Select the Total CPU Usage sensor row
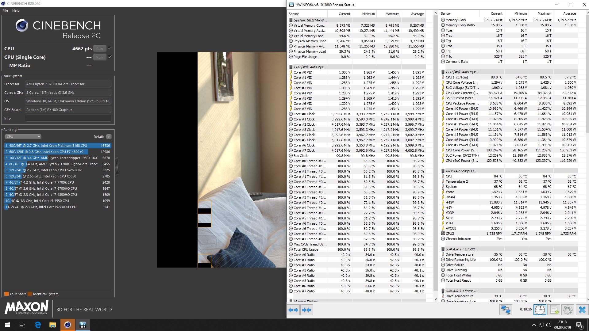Viewport: 589px width, 331px height. click(x=357, y=249)
